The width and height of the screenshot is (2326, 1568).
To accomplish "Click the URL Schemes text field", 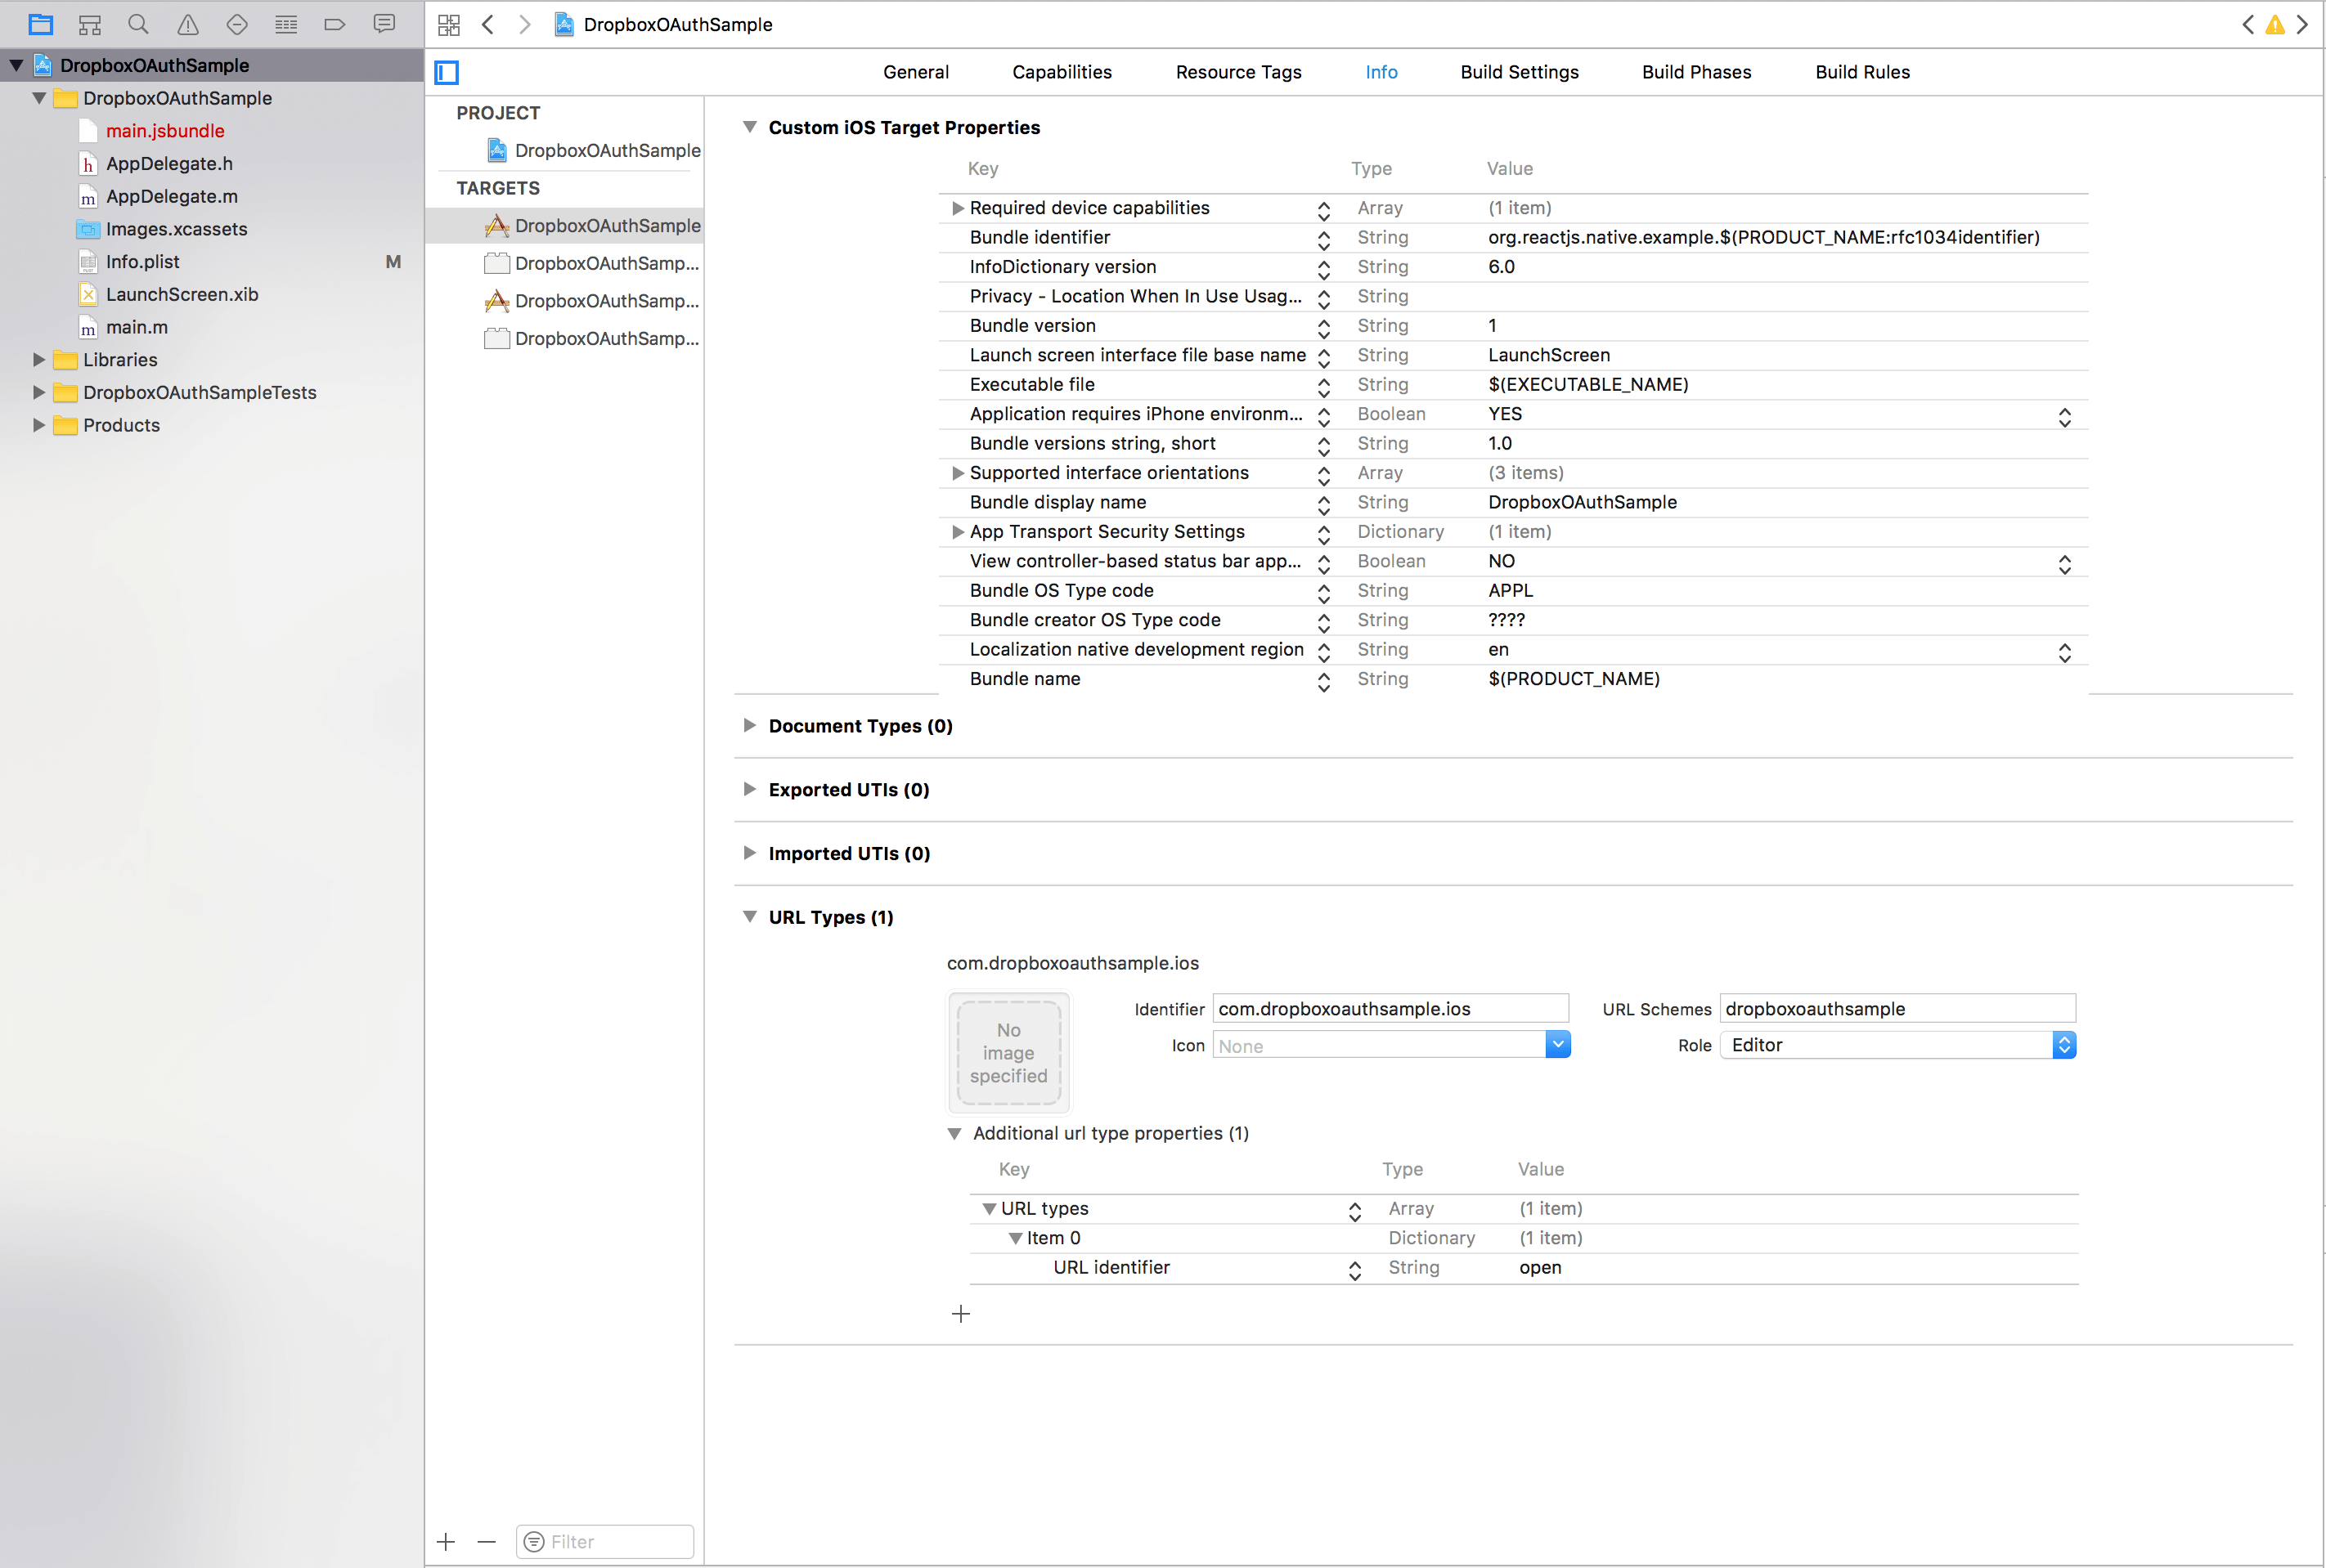I will (x=1897, y=1008).
